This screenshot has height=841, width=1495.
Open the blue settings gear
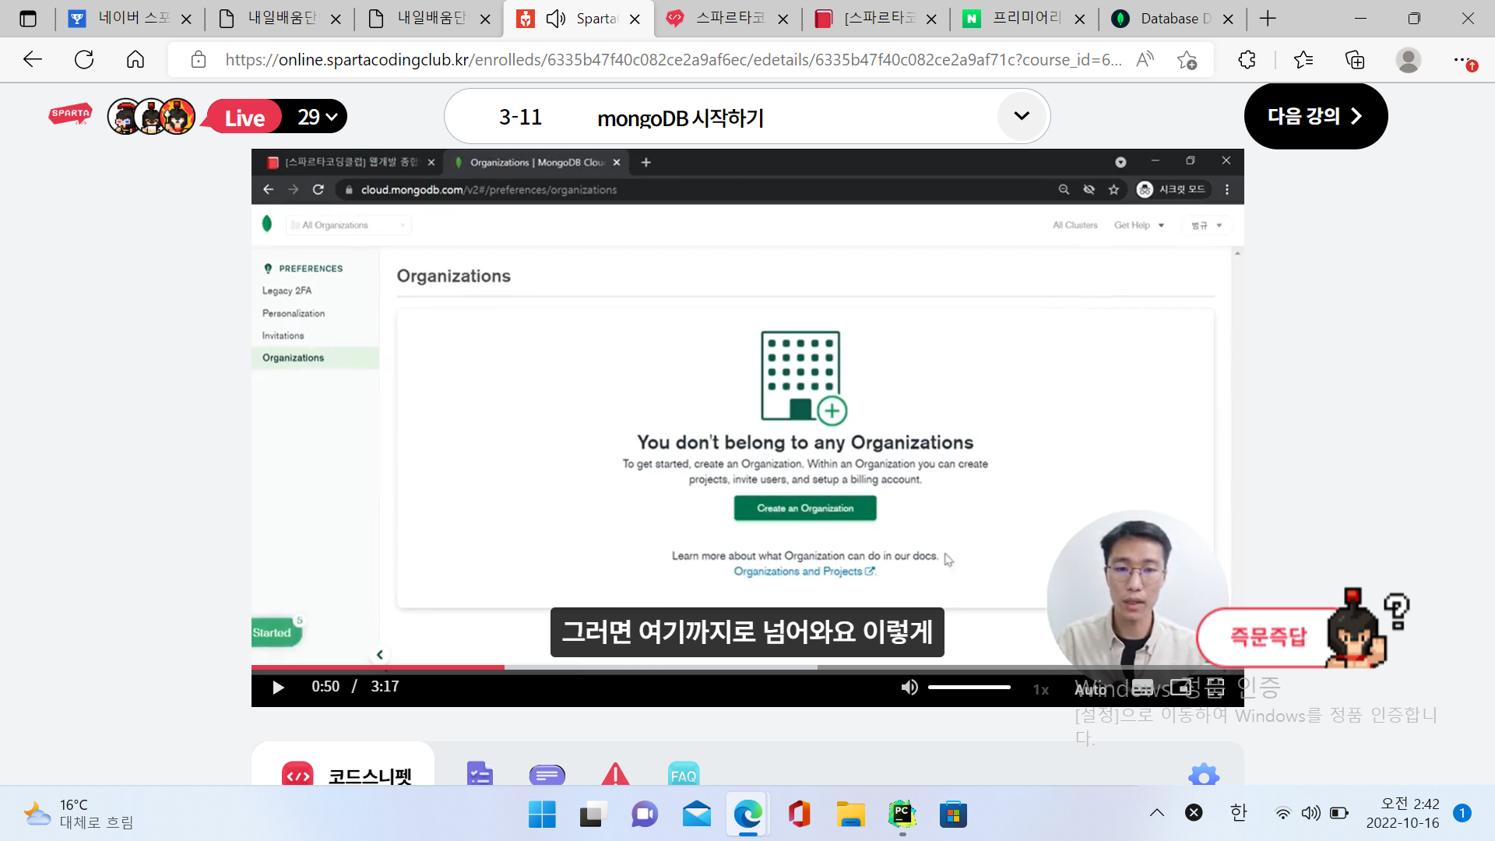coord(1204,775)
